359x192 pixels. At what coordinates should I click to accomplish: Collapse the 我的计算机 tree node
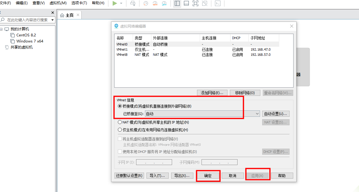pyautogui.click(x=2, y=29)
